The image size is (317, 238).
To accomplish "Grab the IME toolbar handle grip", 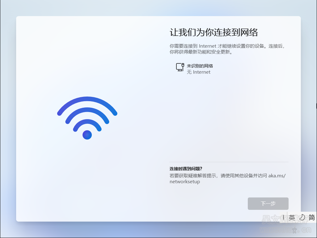I will (283, 217).
